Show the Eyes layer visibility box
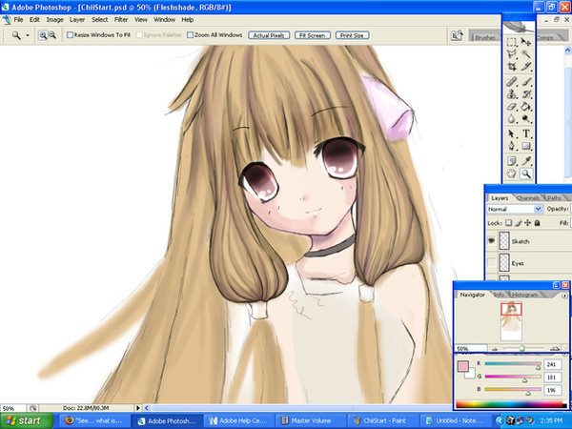 (x=492, y=262)
